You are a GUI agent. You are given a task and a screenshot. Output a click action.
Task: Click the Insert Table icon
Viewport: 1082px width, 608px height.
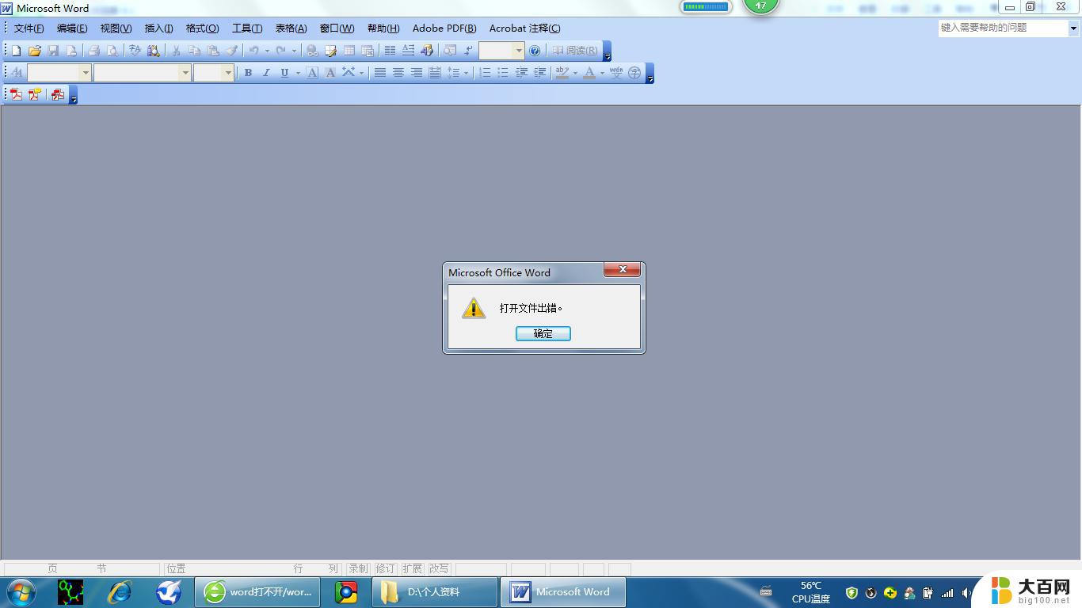(x=349, y=51)
